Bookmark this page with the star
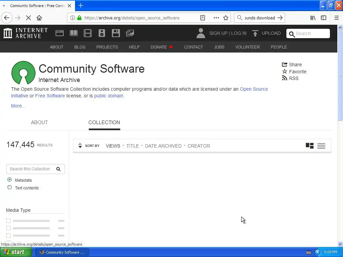 [x=226, y=18]
